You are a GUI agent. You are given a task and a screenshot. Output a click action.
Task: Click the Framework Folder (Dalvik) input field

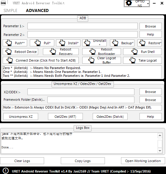91,100
